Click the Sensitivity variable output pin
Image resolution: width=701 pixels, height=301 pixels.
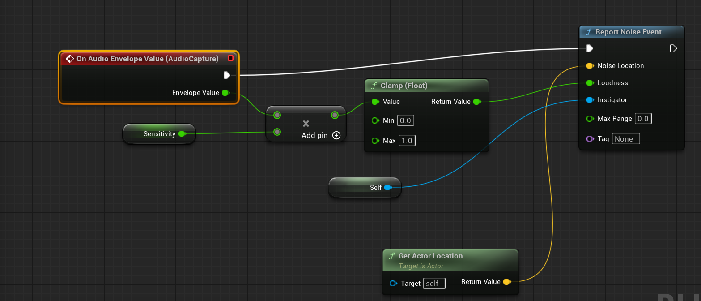tap(182, 133)
